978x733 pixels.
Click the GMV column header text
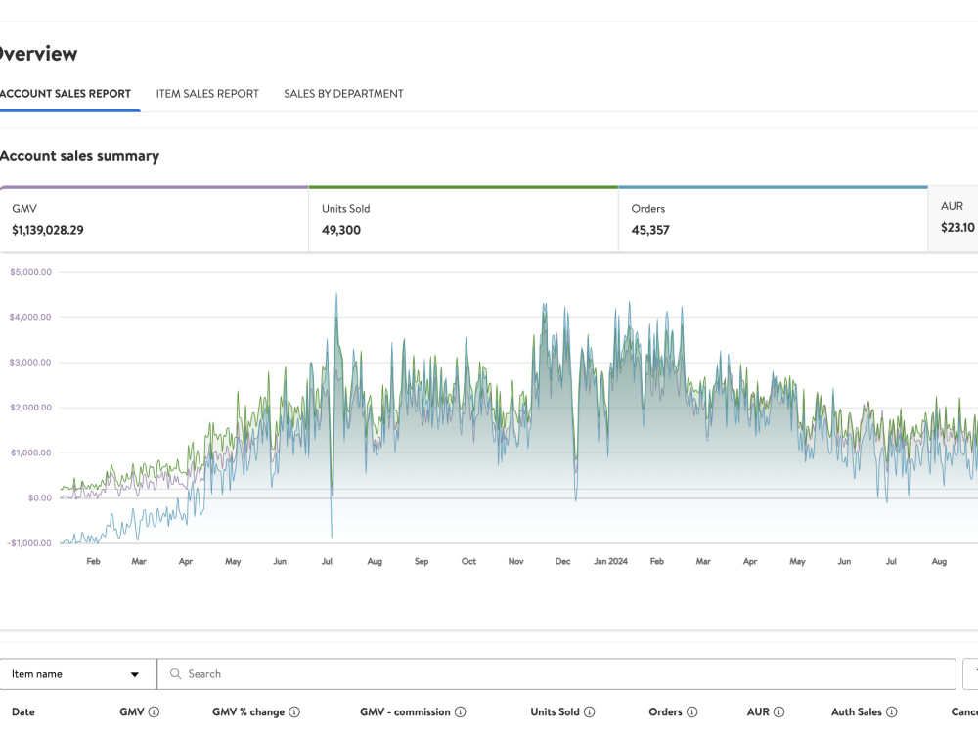coord(132,711)
